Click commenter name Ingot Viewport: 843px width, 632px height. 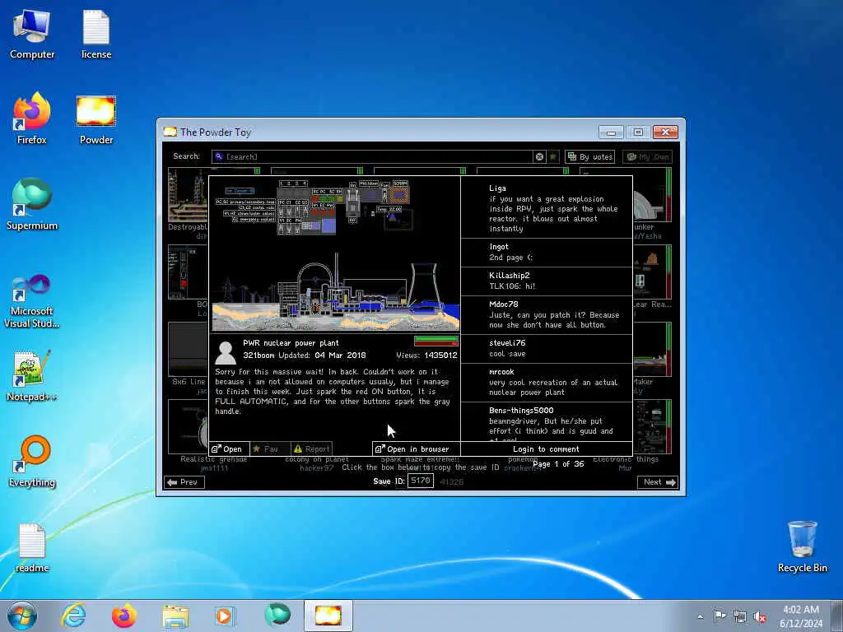[x=498, y=247]
